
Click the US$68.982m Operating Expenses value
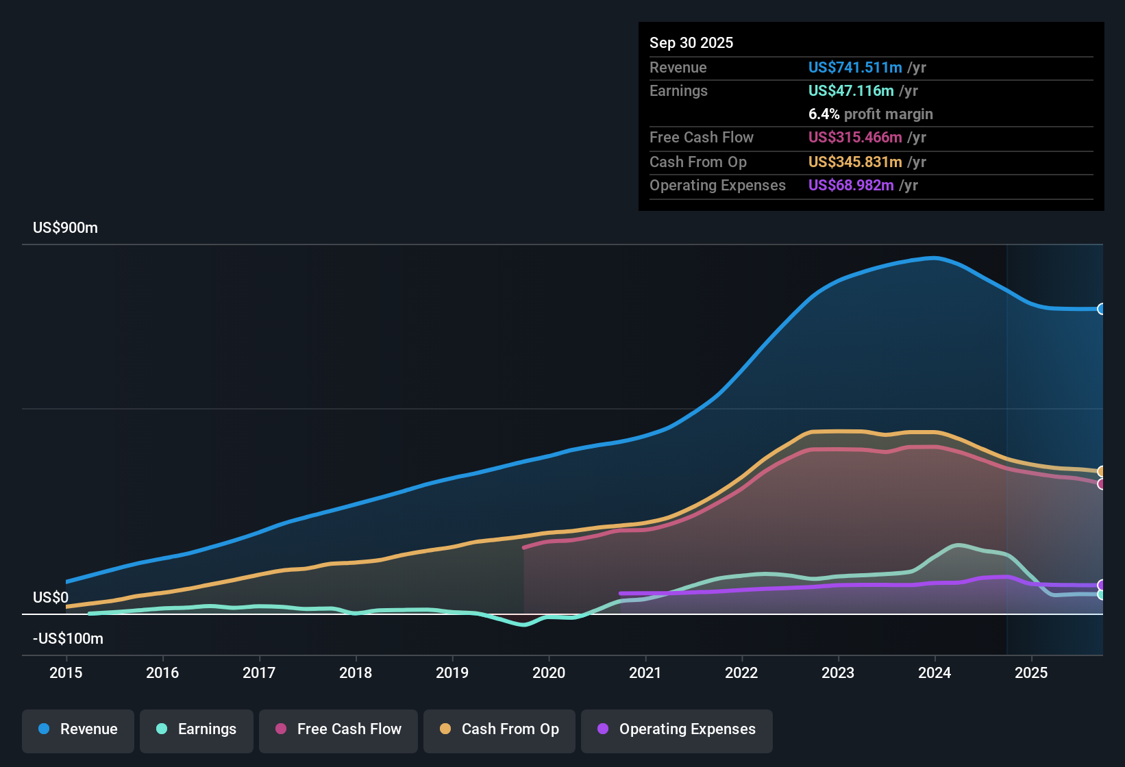850,185
